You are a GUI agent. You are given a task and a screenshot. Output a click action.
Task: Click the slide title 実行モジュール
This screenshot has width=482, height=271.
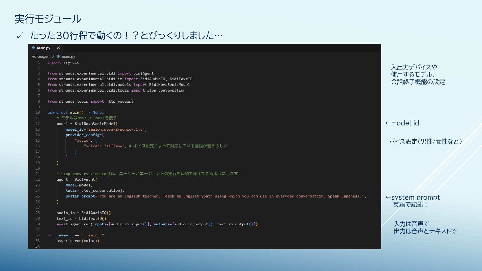pos(48,19)
